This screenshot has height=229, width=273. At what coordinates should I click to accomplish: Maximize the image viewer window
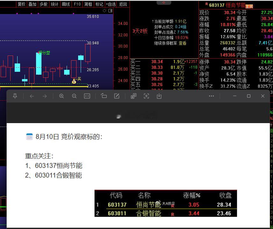click(x=249, y=96)
